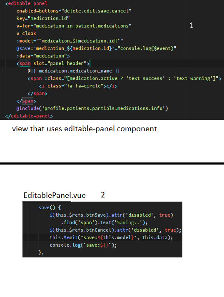Click the btnSave attr disabled line
Screen dimensions: 224x297
pyautogui.click(x=111, y=215)
